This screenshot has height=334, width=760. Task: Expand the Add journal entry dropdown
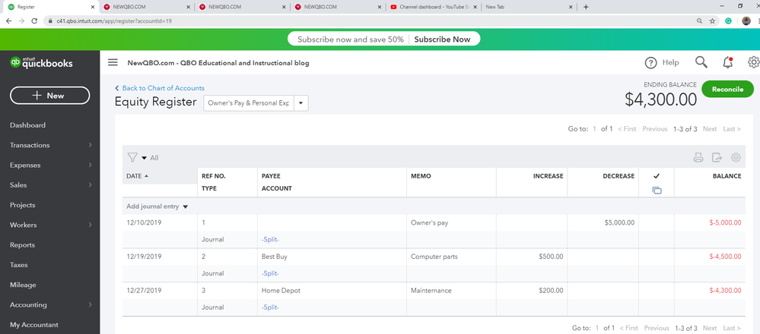pos(185,206)
